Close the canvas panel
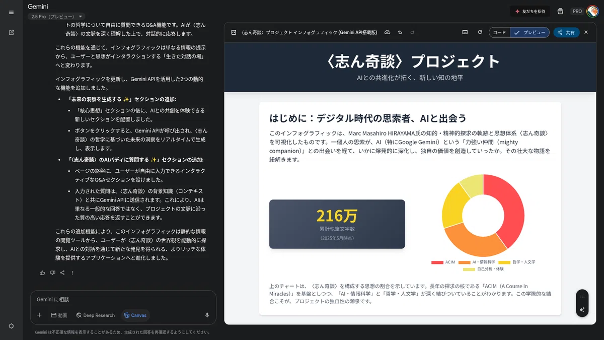 586,32
